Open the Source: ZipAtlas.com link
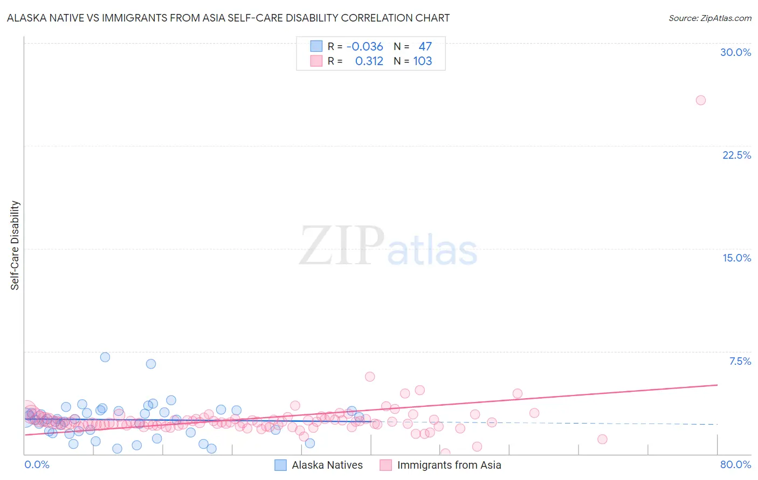 click(x=710, y=18)
